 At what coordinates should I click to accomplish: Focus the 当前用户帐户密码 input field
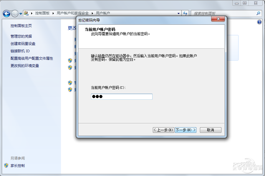(x=122, y=97)
